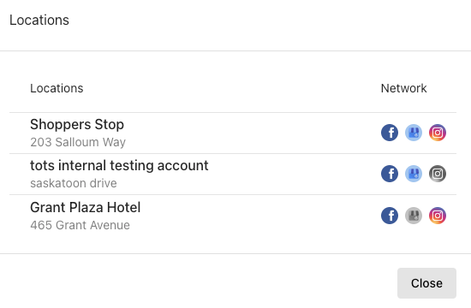Open Instagram icon for Grant Plaza Hotel

(438, 216)
